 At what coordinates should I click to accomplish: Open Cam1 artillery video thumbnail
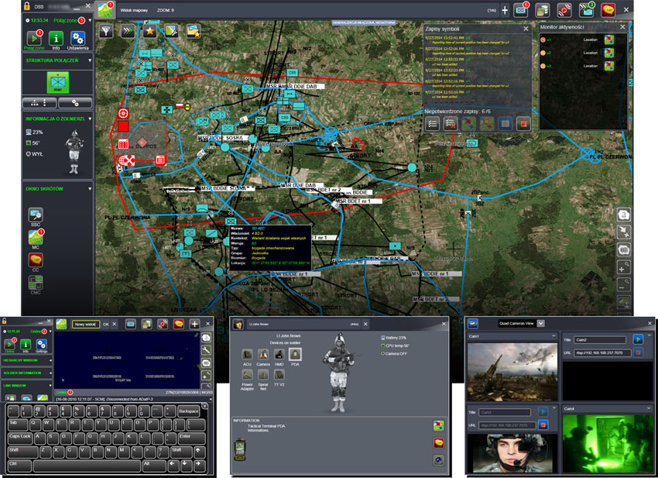coord(512,372)
